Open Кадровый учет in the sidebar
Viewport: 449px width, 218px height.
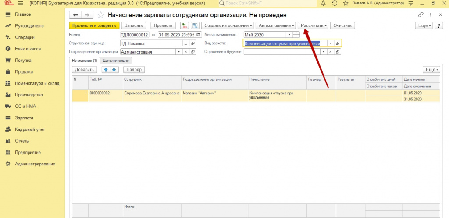pos(29,129)
